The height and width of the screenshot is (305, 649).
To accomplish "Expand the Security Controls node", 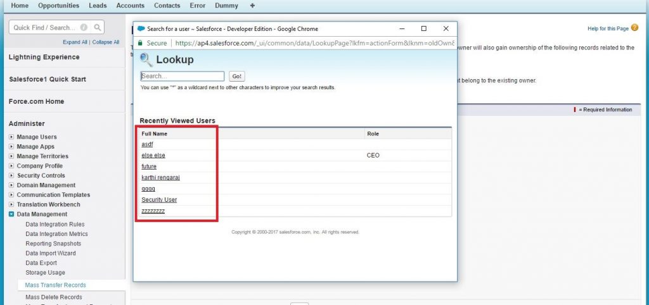I will coord(11,176).
